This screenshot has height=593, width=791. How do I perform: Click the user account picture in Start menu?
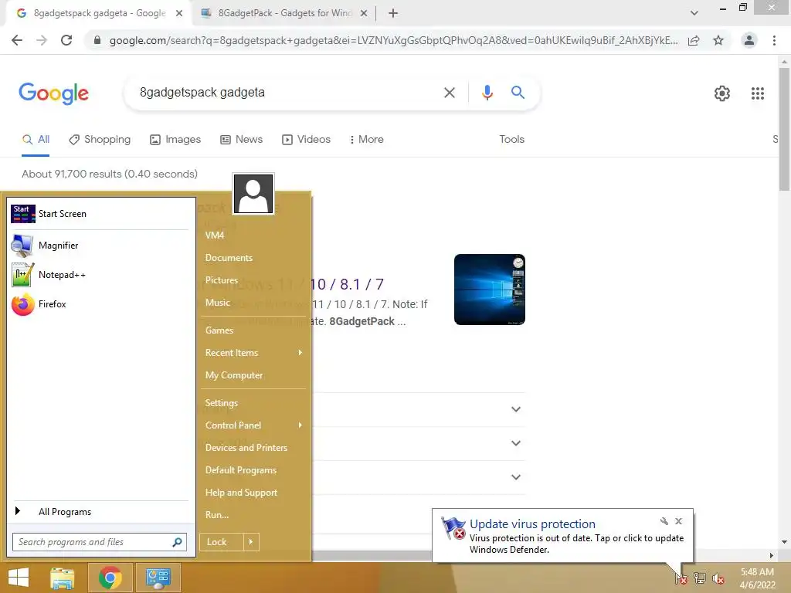click(x=253, y=194)
